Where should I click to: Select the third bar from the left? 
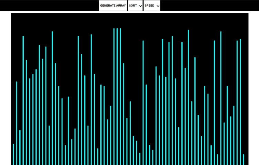(20, 147)
